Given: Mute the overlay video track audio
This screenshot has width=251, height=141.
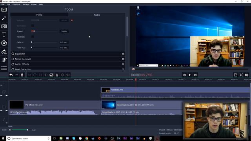Looking at the screenshot, I should 7,96.
